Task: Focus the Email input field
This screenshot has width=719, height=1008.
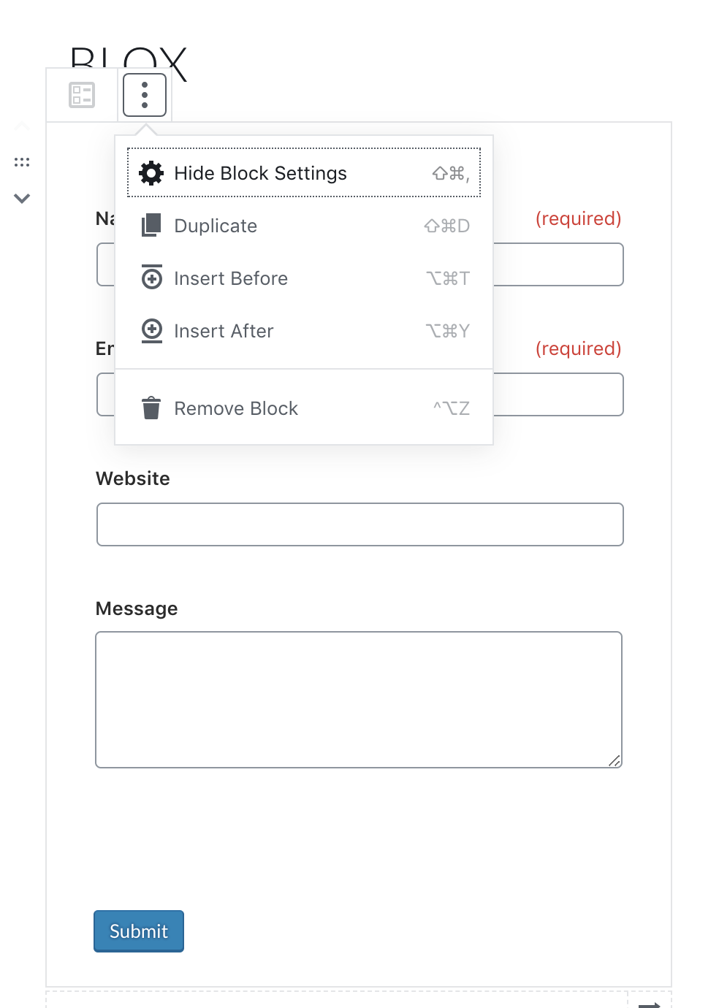Action: [x=558, y=394]
